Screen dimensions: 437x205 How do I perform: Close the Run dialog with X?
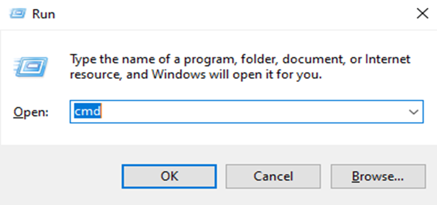click(422, 13)
